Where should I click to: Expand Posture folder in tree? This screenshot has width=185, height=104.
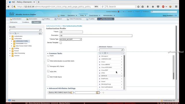(10, 51)
